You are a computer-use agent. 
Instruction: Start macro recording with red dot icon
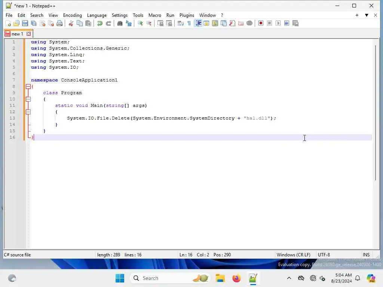coord(261,24)
